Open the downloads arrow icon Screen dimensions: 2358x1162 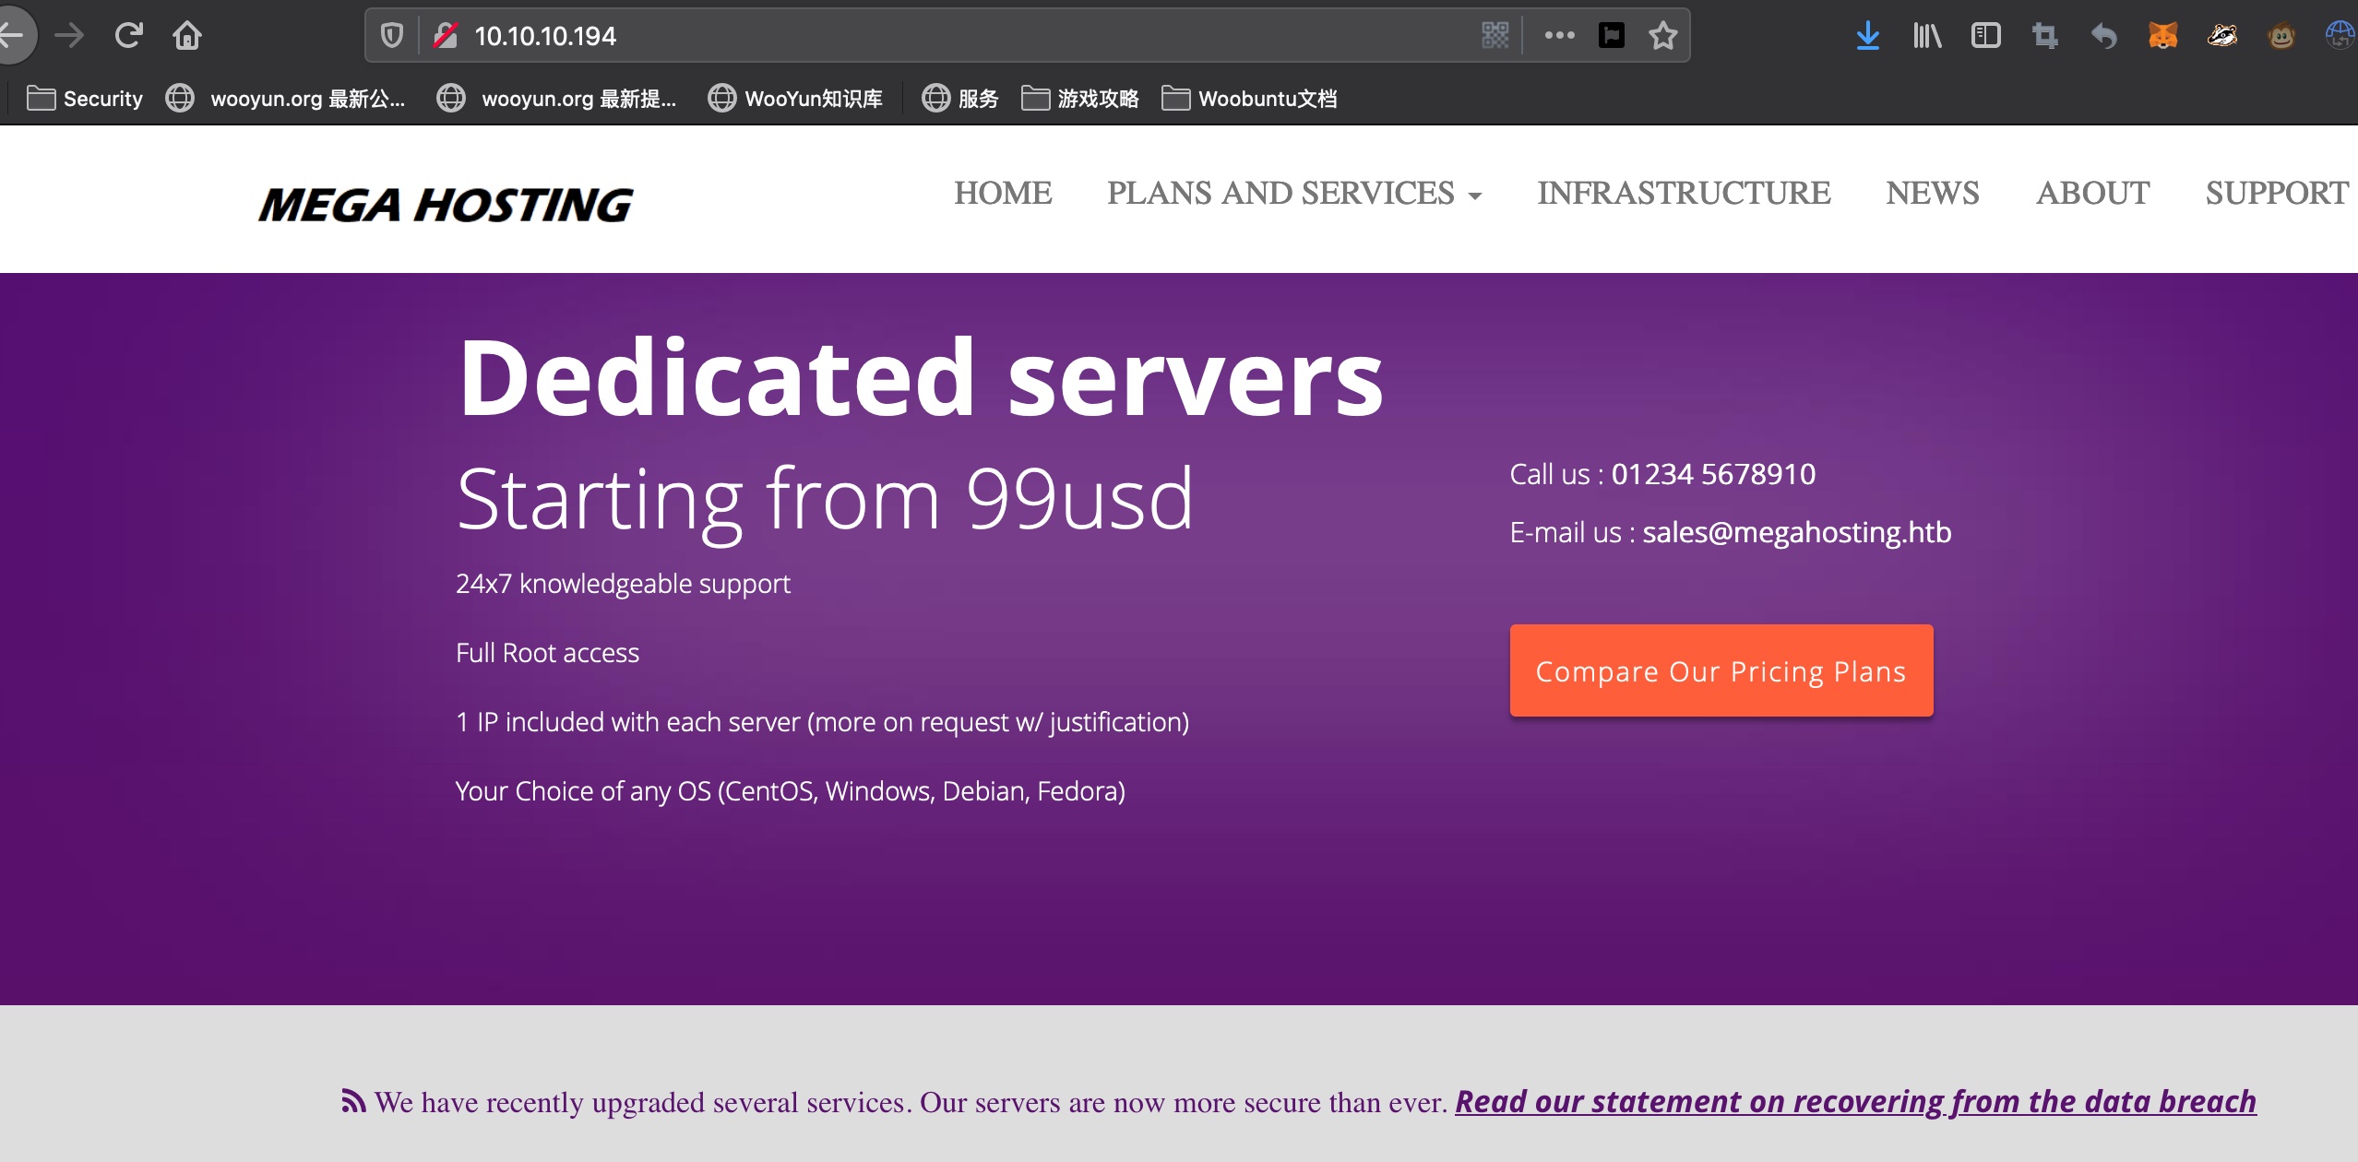pyautogui.click(x=1868, y=36)
